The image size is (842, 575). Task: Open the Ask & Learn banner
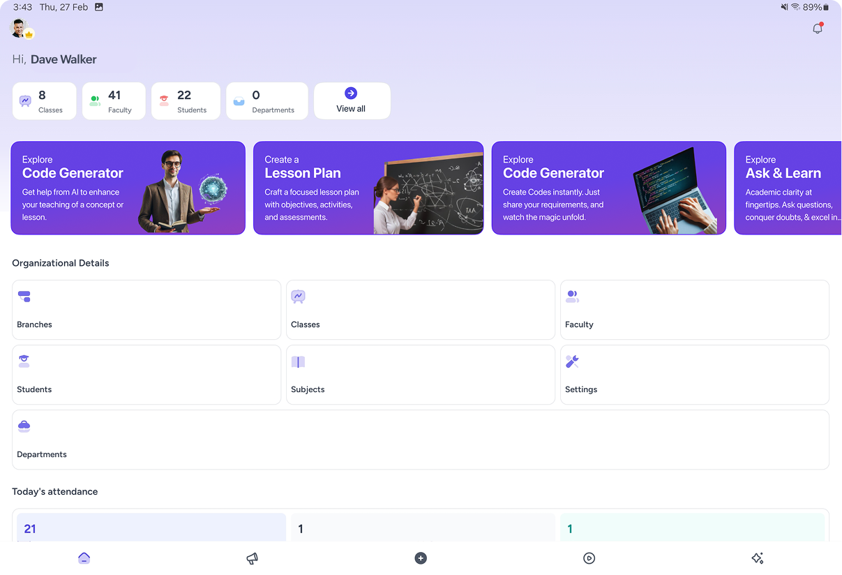788,188
